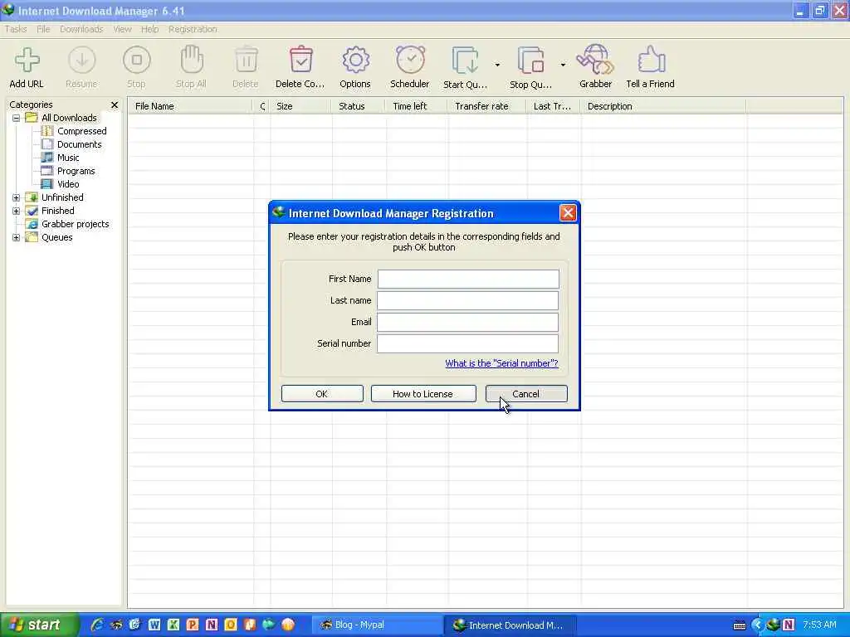Click the Delete Completed icon

point(300,60)
